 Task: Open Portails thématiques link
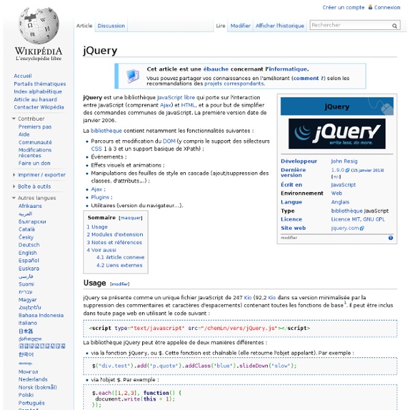click(x=40, y=83)
